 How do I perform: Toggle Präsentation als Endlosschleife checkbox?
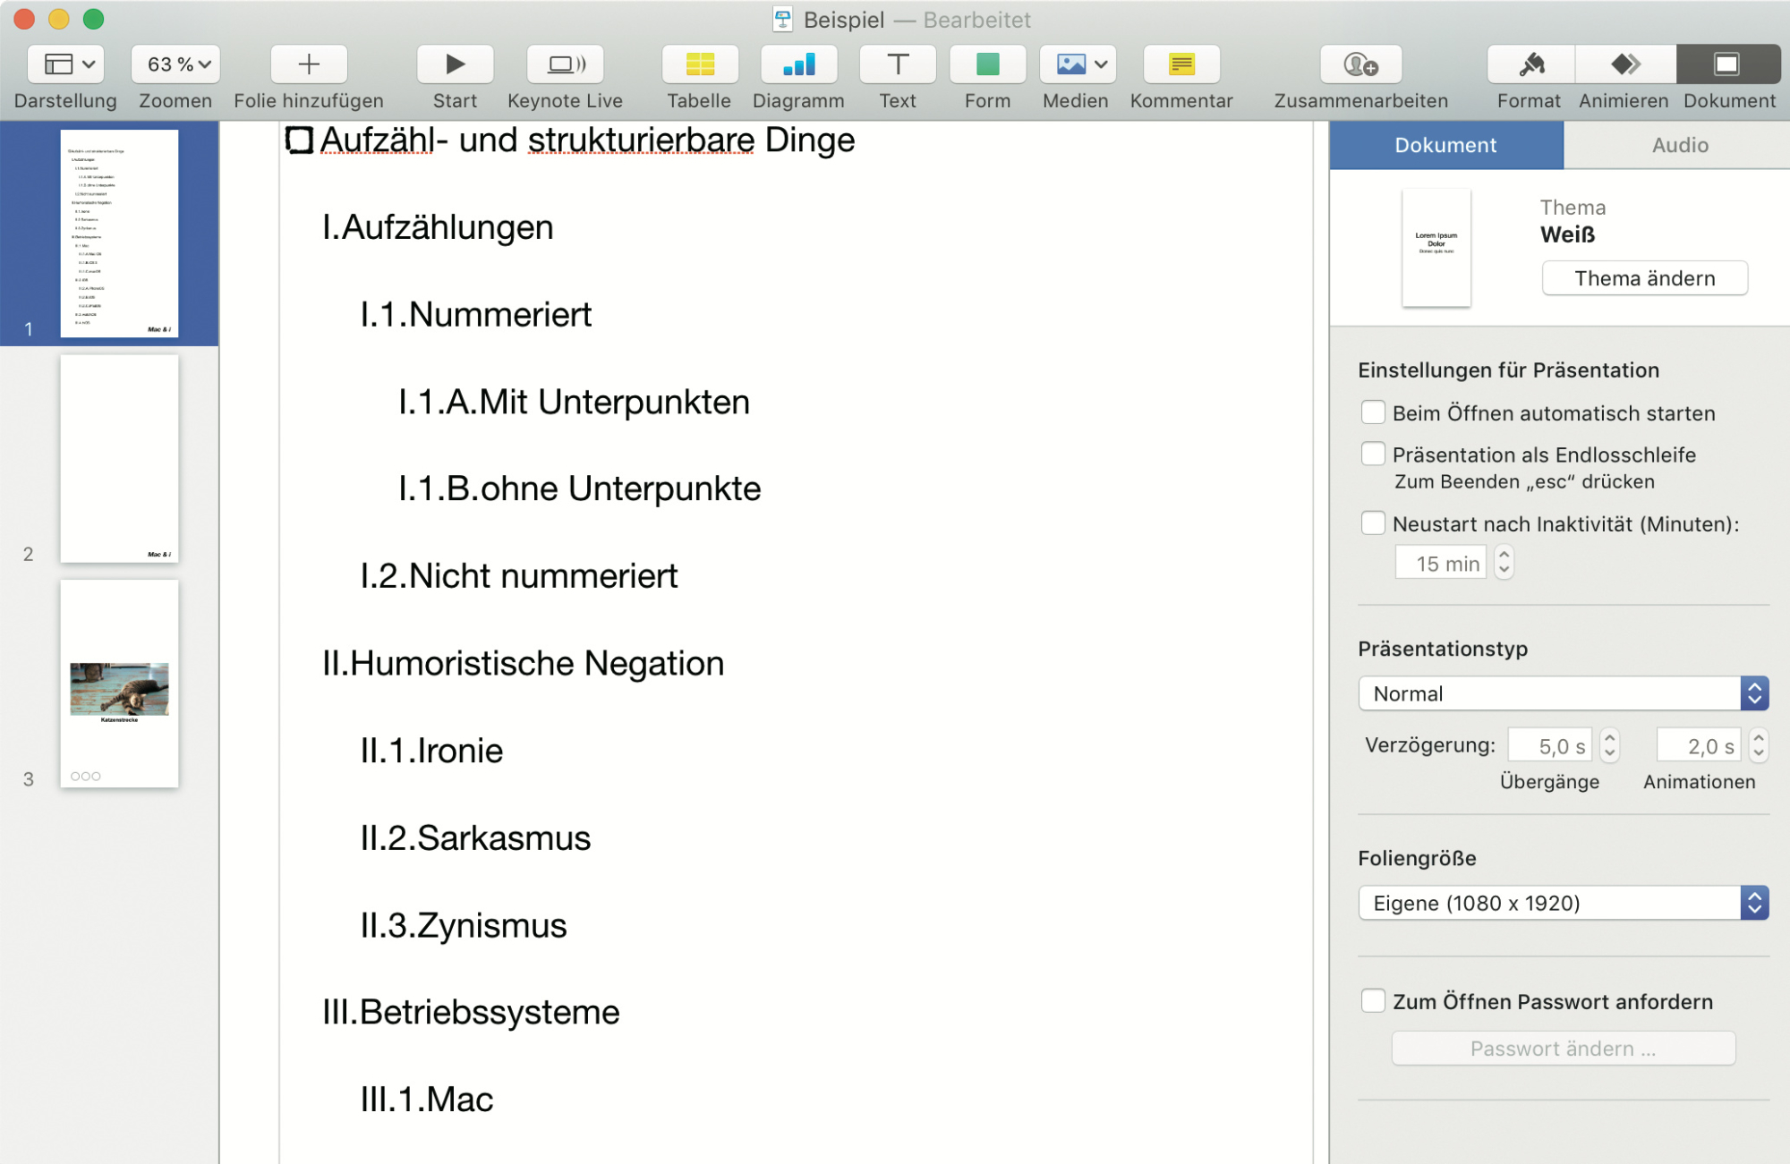[1372, 454]
